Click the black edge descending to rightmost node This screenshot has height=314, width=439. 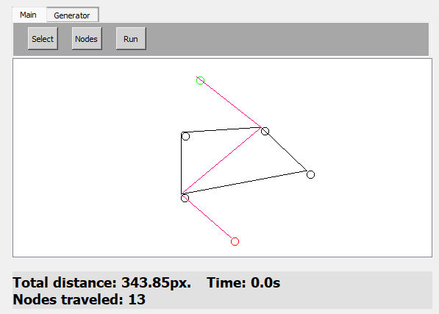coord(284,149)
